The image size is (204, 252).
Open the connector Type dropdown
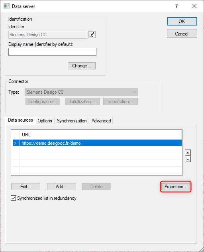82,92
